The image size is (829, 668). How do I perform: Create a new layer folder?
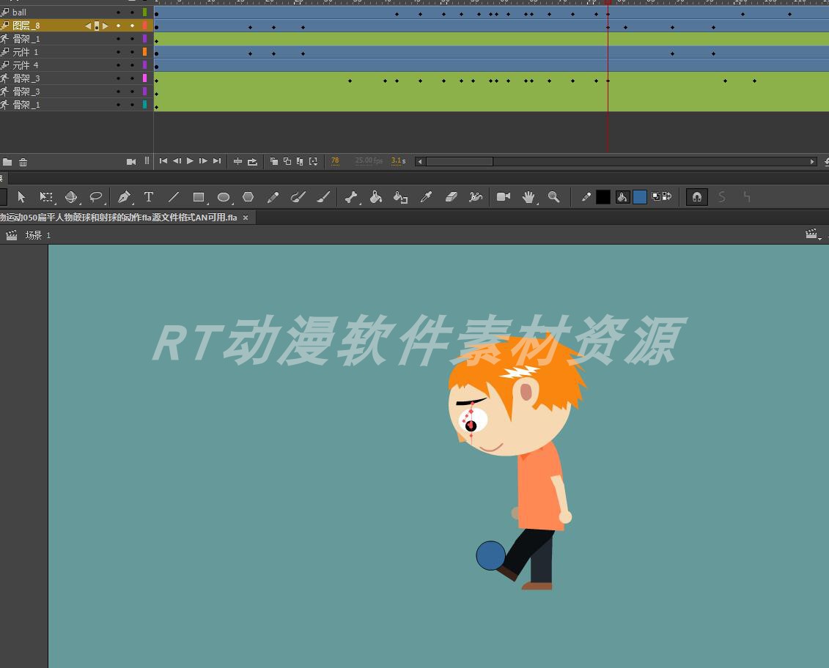(x=7, y=162)
